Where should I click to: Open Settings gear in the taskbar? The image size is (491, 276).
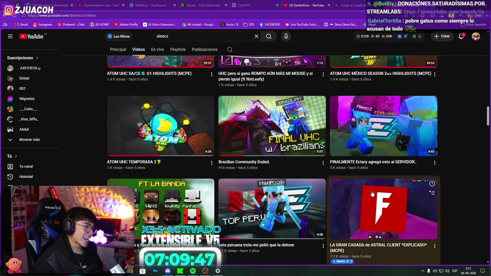point(217,271)
